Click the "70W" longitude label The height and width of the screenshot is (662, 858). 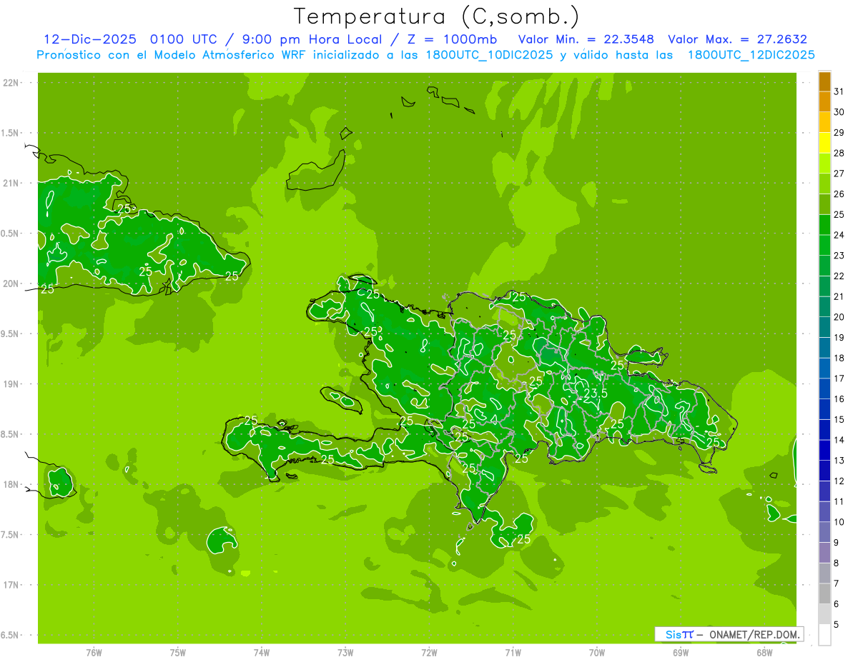pyautogui.click(x=597, y=653)
